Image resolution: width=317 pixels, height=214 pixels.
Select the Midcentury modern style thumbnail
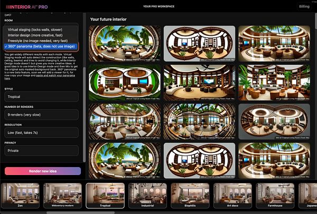pyautogui.click(x=62, y=195)
